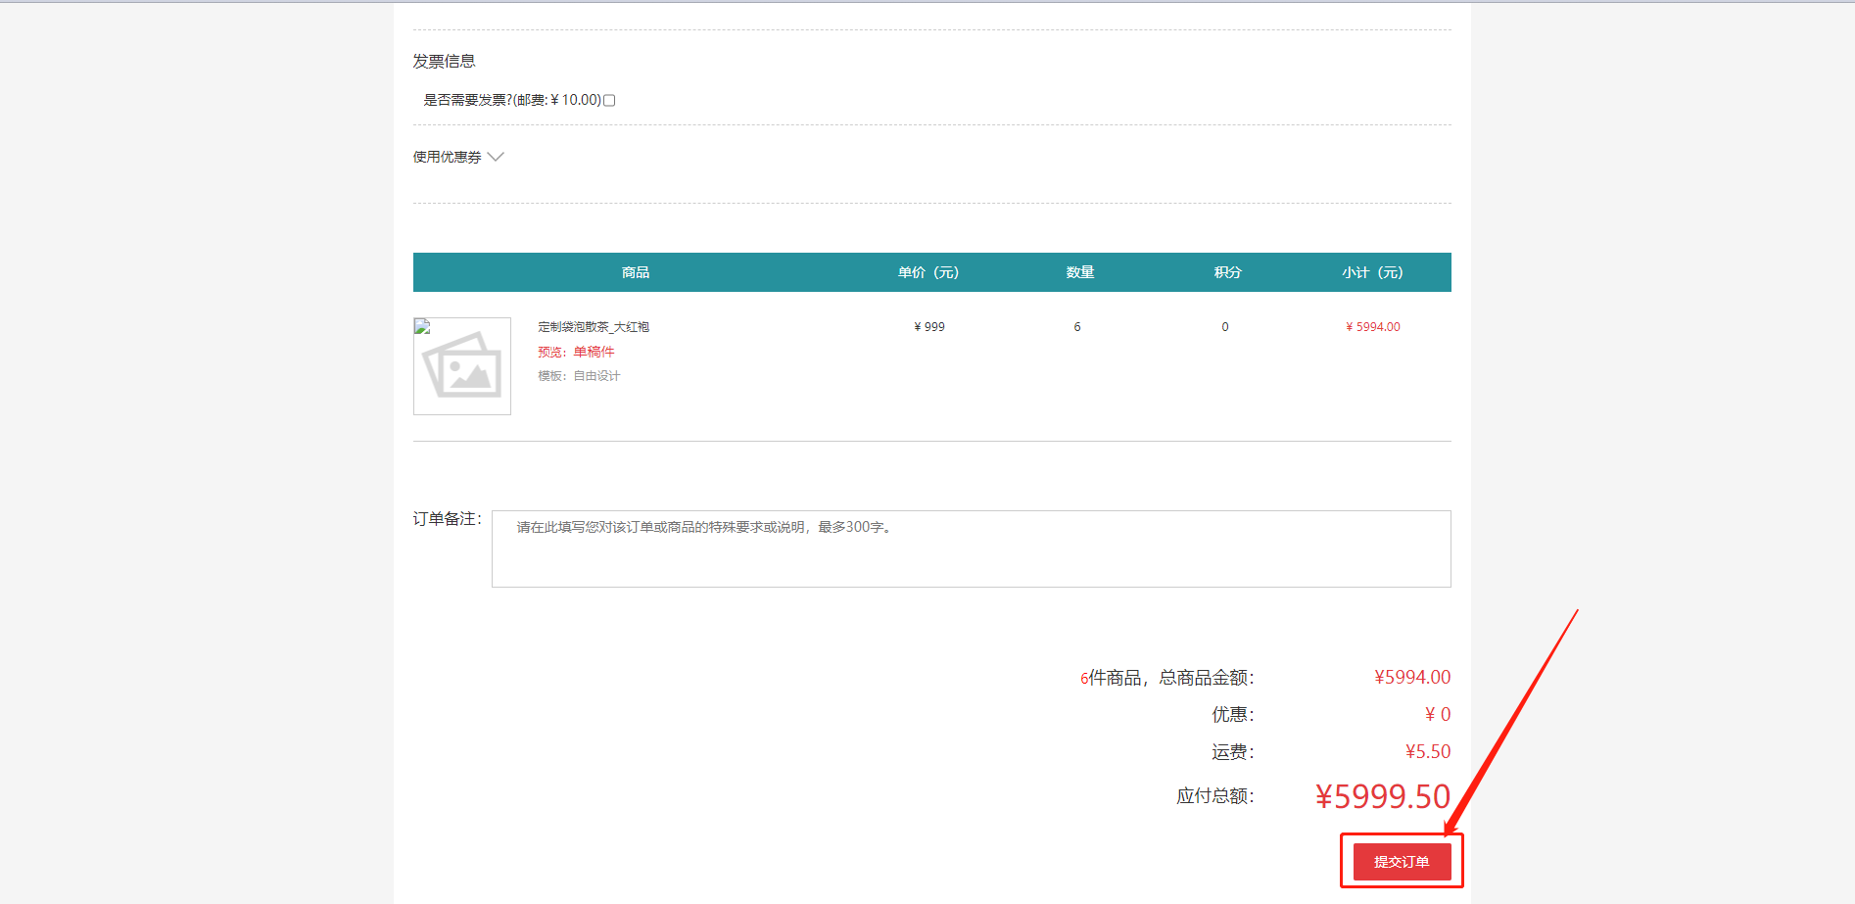The image size is (1855, 904).
Task: Click the 积分 column header
Action: pyautogui.click(x=1227, y=272)
